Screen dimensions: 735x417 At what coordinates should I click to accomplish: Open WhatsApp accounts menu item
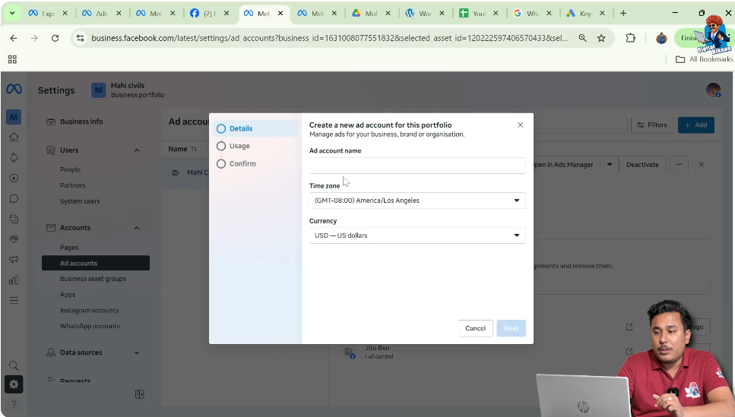coord(90,326)
